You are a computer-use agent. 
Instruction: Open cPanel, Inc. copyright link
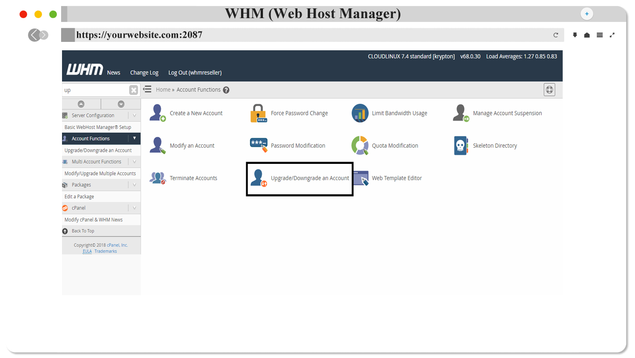coord(117,245)
